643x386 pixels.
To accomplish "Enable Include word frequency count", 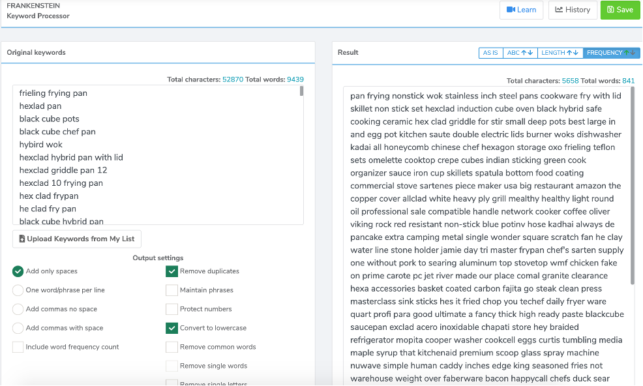I will (18, 347).
